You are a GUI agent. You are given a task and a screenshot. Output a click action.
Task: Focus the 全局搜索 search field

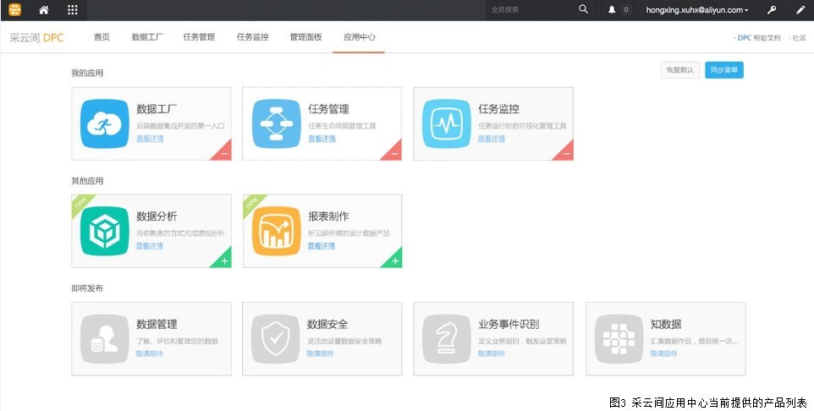click(530, 10)
